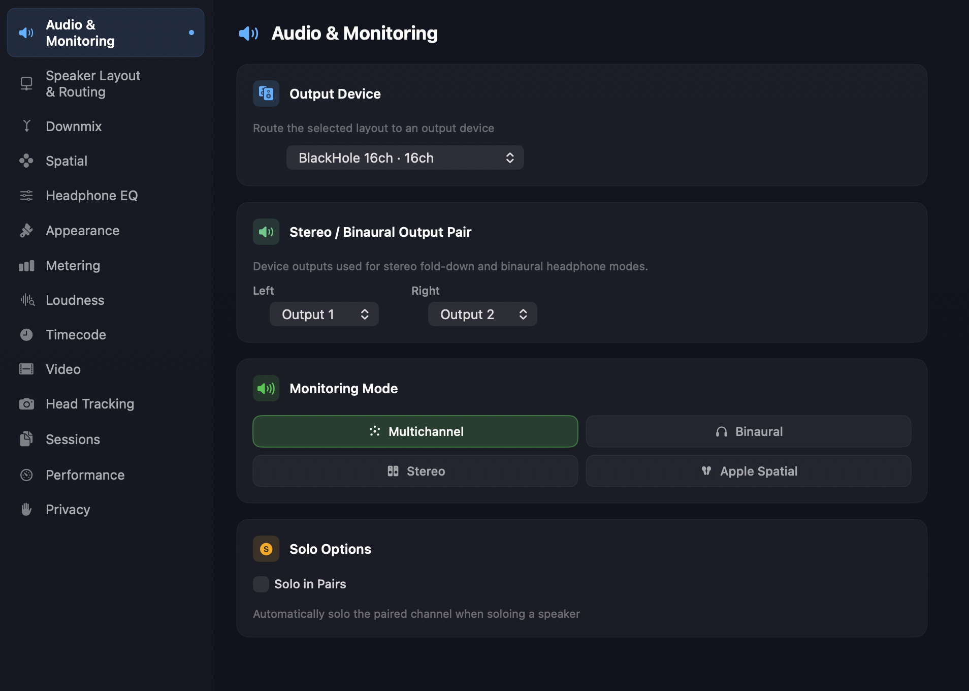Open the Privacy settings section
Viewport: 969px width, 691px height.
[106, 510]
